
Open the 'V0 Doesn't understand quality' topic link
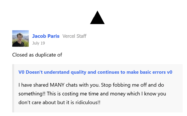[x=92, y=72]
